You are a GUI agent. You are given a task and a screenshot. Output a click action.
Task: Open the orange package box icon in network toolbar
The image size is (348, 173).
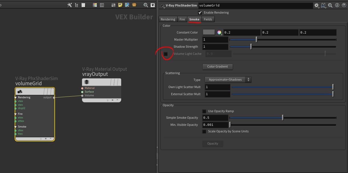134,5
